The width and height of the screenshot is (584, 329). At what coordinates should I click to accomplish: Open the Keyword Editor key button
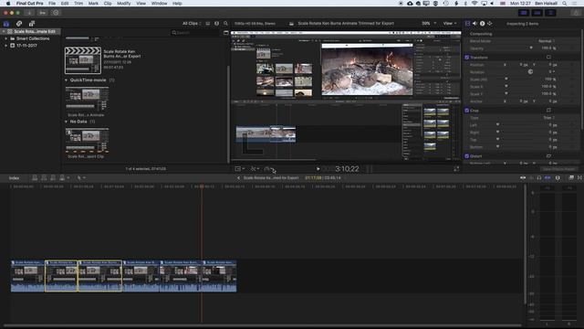(x=43, y=13)
